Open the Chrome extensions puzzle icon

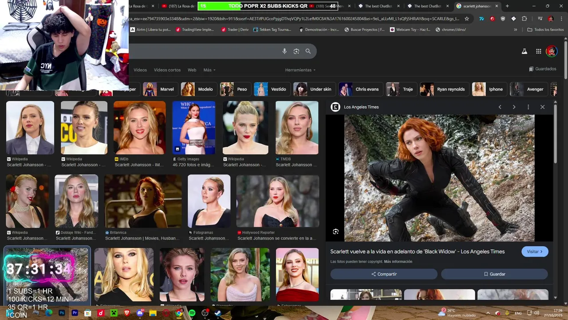click(x=524, y=19)
